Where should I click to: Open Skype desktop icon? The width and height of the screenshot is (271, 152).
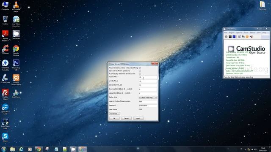(5, 137)
